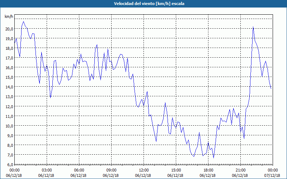The image size is (287, 179).
Task: Select the '06/12/18' date under '21:00'
Action: click(x=240, y=175)
